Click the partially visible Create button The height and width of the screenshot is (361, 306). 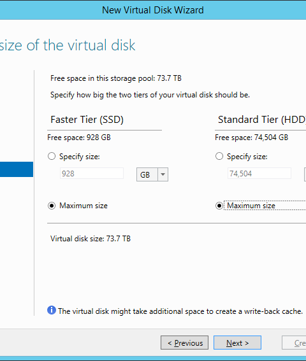point(294,343)
